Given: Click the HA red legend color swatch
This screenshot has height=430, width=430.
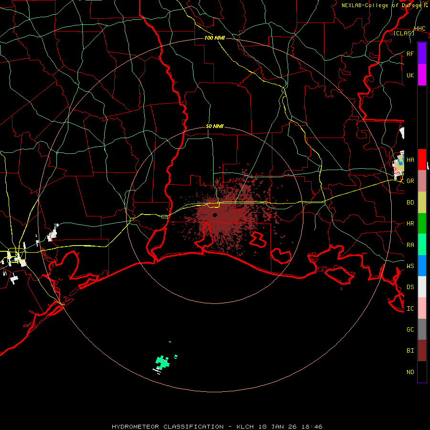Looking at the screenshot, I should click(422, 160).
